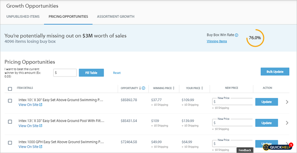The width and height of the screenshot is (297, 153).
Task: Click the Intex 10' X 30" Easy Set item title
Action: click(x=61, y=100)
